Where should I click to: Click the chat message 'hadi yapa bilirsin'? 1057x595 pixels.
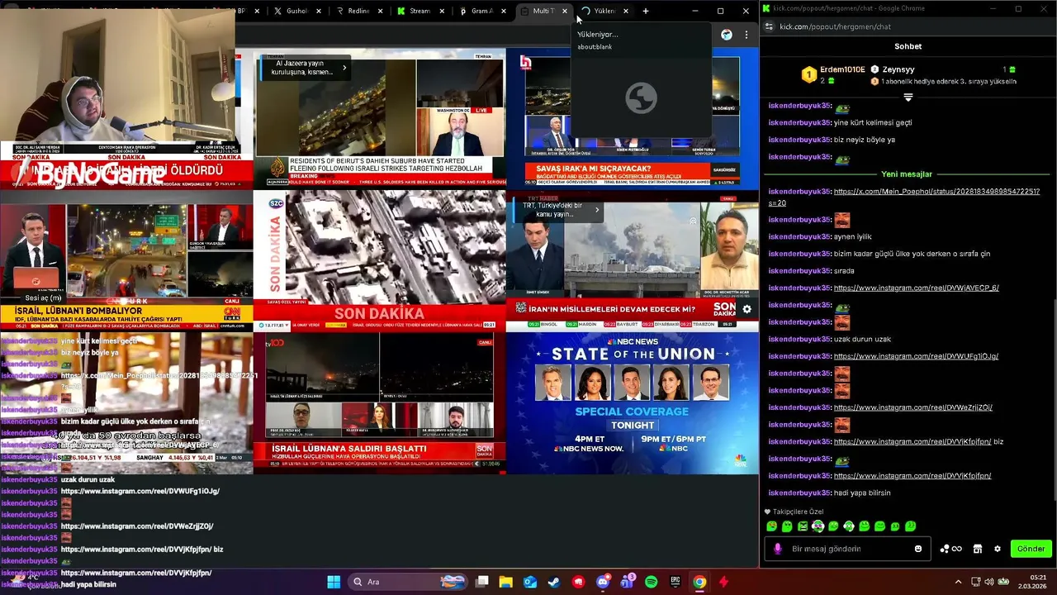tap(861, 493)
